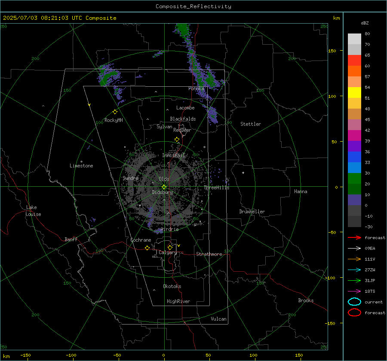Screen dimensions: 387x361
Task: Click the Sylvan label on map
Action: click(164, 127)
